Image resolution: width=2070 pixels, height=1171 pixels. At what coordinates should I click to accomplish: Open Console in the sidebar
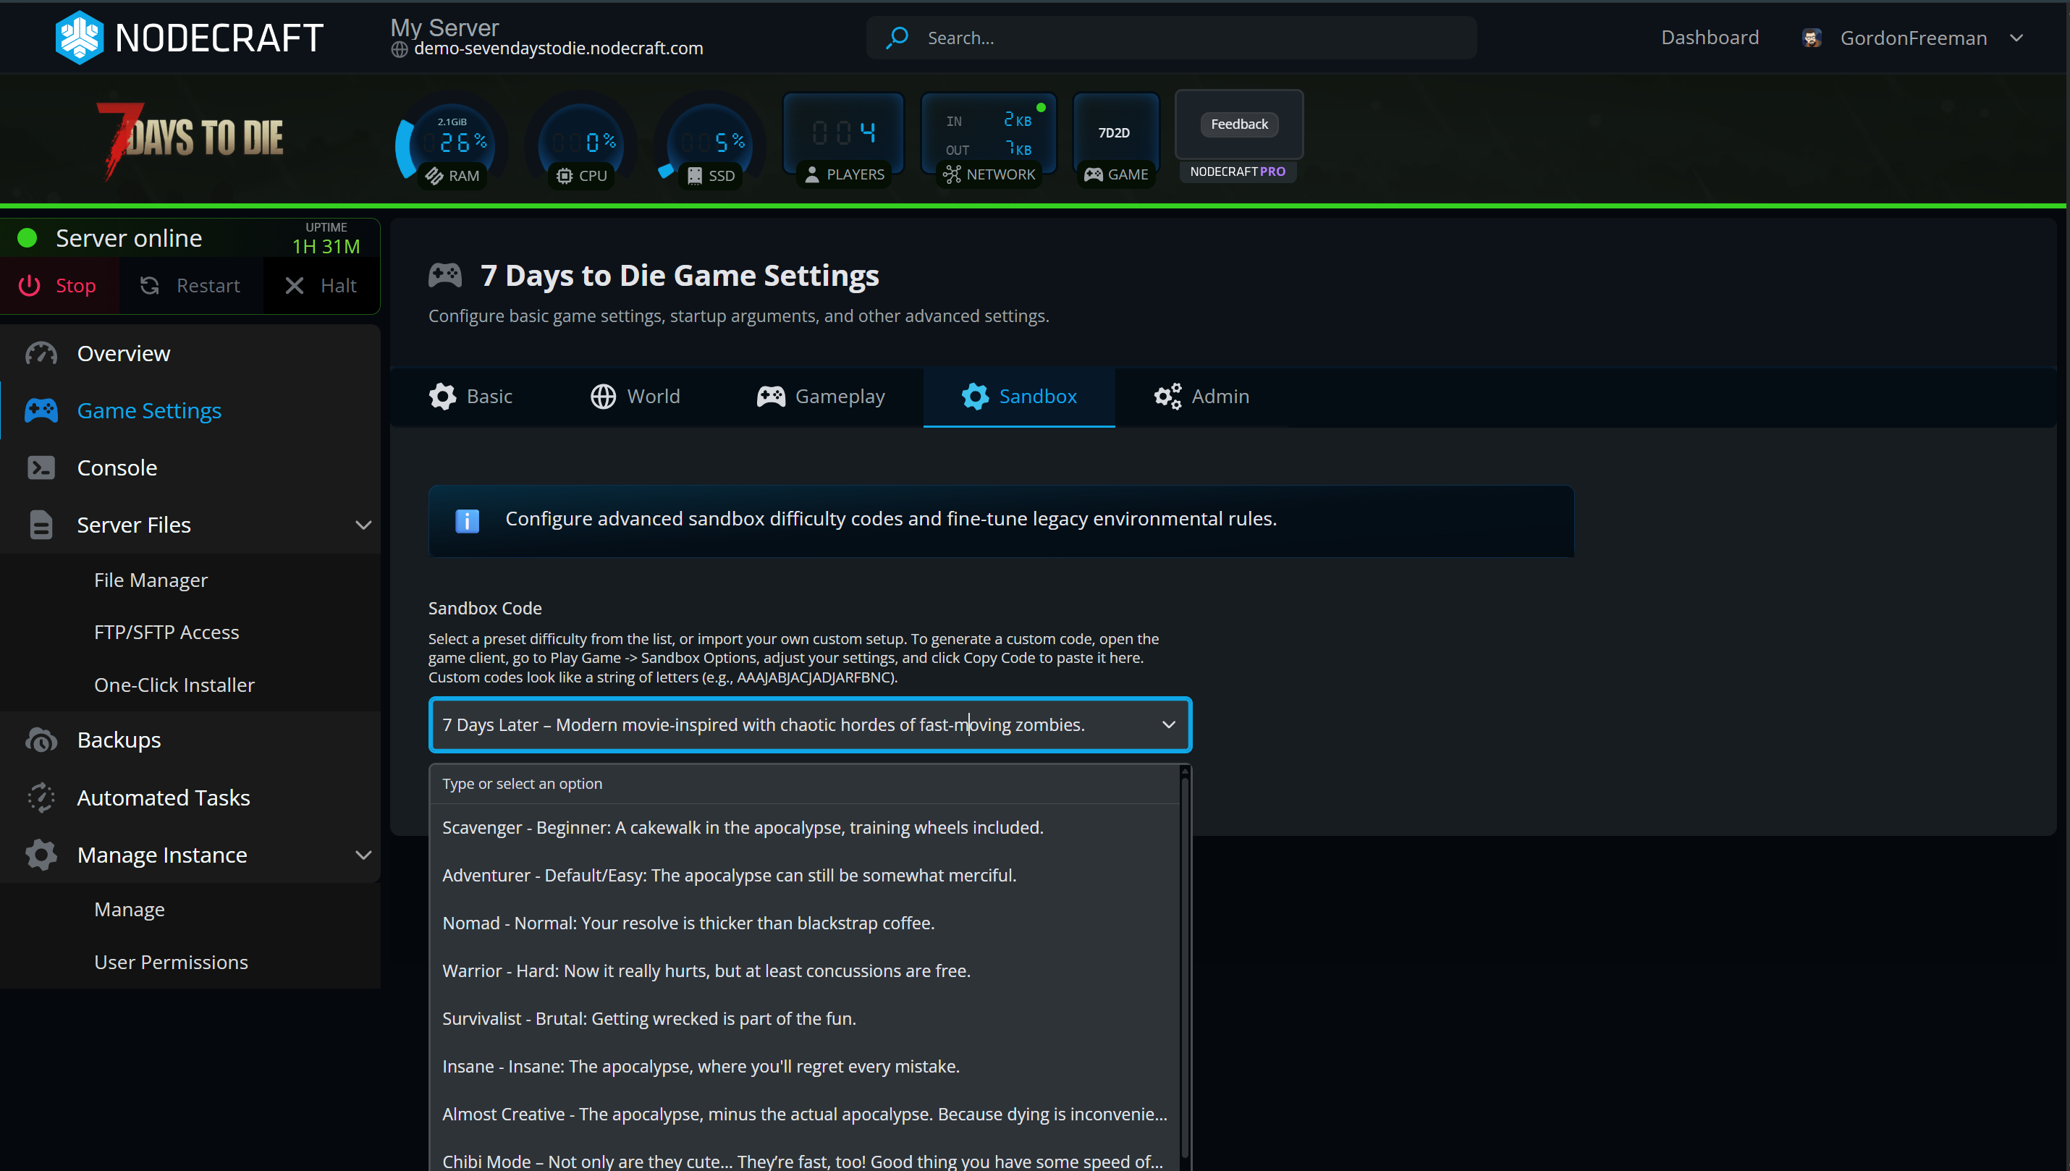tap(190, 468)
